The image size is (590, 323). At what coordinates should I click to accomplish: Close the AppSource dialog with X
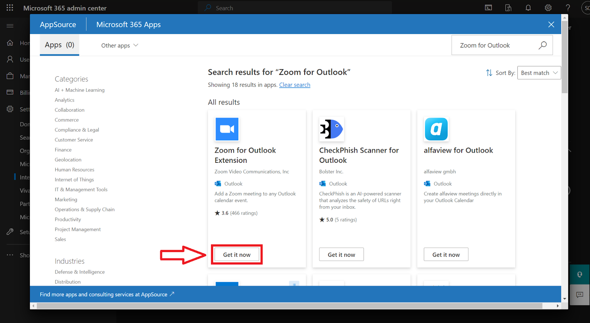point(551,24)
